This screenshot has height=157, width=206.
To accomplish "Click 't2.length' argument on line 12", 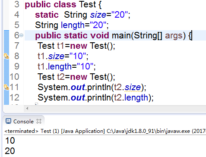I will pos(131,97).
